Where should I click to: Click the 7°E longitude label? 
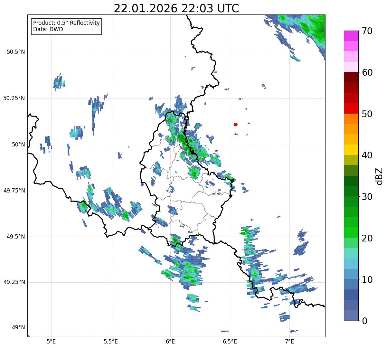tap(289, 341)
